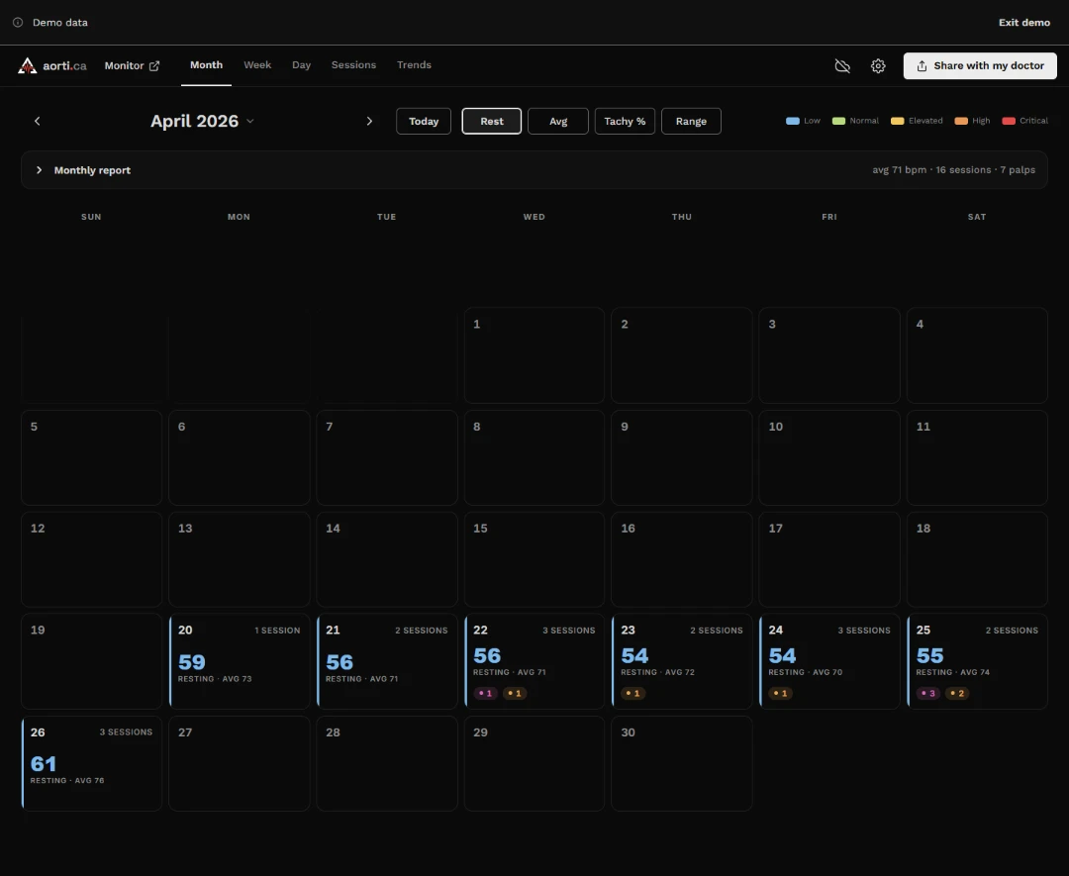Click the purple badge on April 22
Image resolution: width=1069 pixels, height=876 pixels.
(x=485, y=693)
